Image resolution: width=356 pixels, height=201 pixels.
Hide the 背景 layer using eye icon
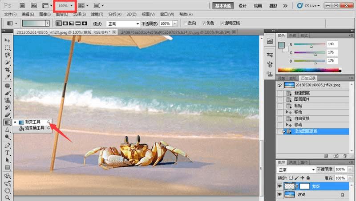[x=280, y=195]
